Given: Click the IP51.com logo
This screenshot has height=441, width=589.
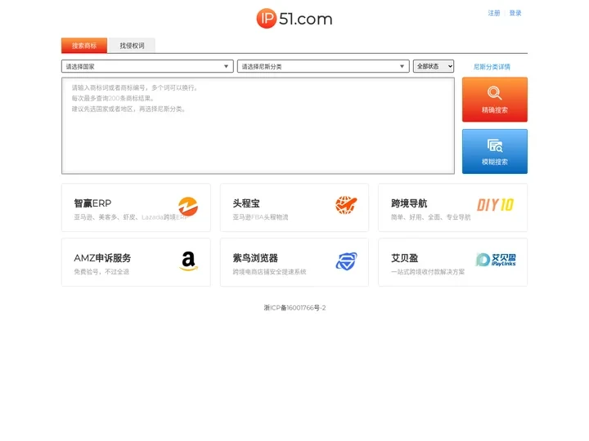Looking at the screenshot, I should (294, 18).
